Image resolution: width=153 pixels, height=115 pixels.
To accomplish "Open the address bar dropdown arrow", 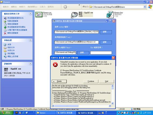I will (145, 7).
